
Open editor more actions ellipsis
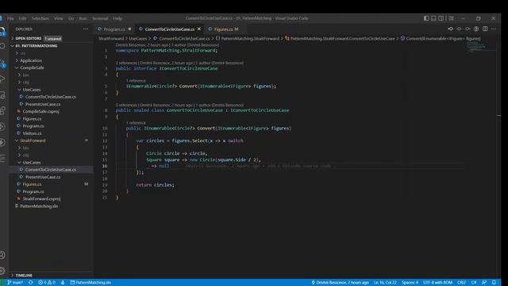(x=494, y=29)
